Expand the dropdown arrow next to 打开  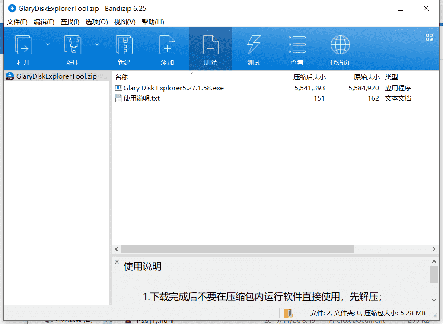pos(48,44)
